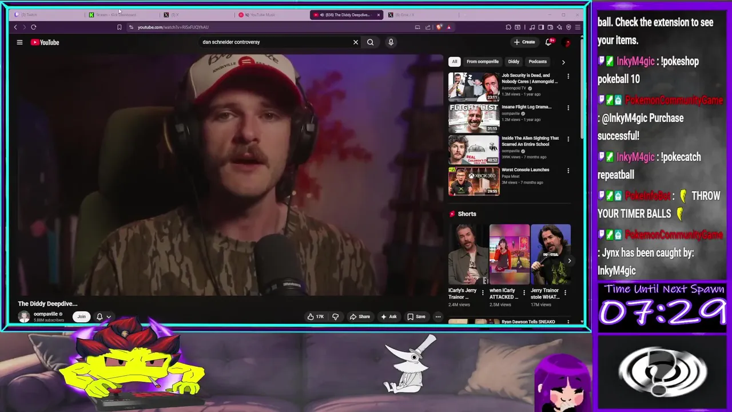Image resolution: width=732 pixels, height=412 pixels.
Task: Open the when iCarly ATTACKED short thumbnail
Action: [510, 255]
